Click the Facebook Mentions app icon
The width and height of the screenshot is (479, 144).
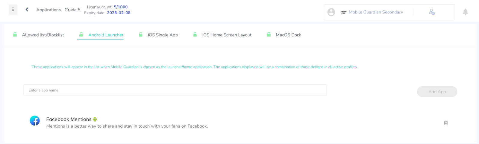tap(35, 121)
